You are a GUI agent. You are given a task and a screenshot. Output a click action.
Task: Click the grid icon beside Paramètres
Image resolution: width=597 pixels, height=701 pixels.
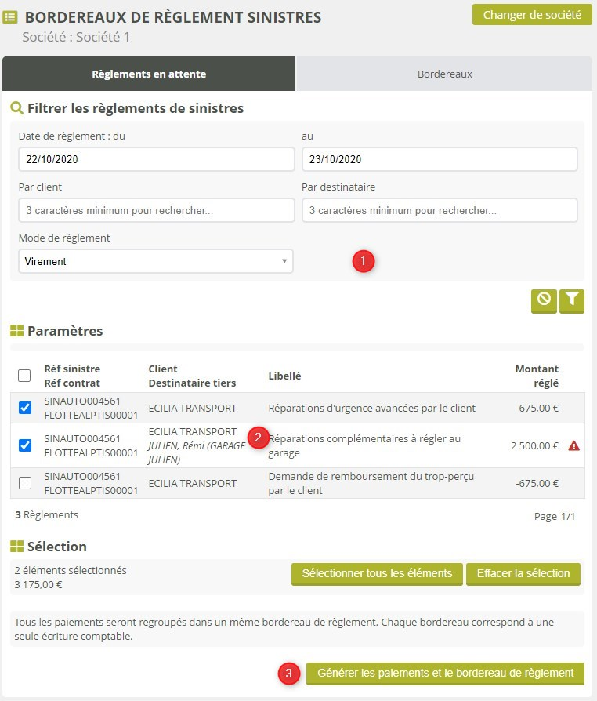click(x=16, y=331)
